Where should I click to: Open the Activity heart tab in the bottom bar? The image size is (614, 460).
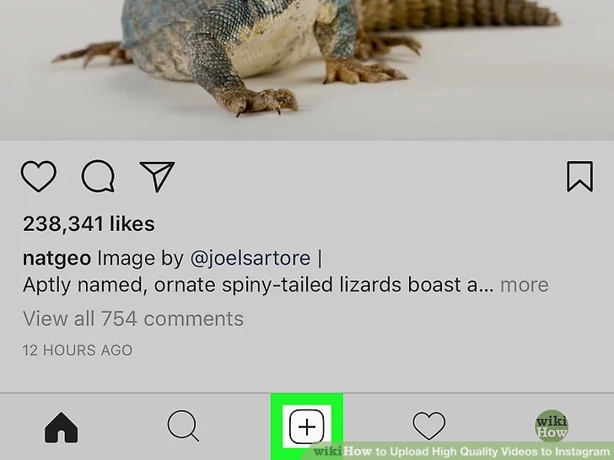click(x=429, y=425)
